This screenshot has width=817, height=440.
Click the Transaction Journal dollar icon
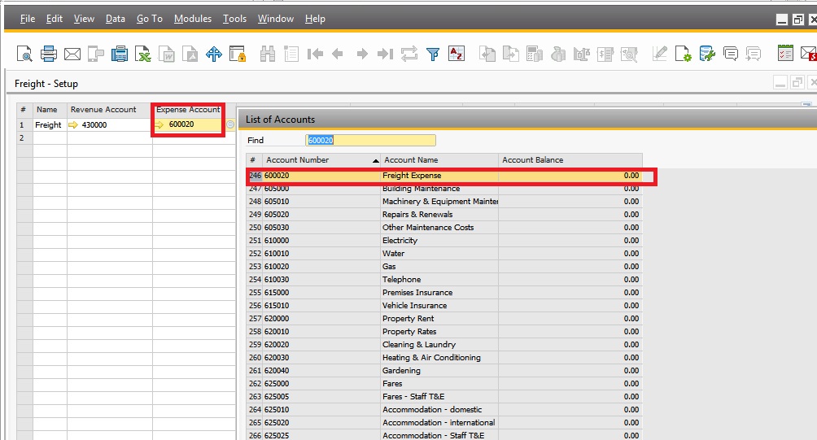click(605, 54)
